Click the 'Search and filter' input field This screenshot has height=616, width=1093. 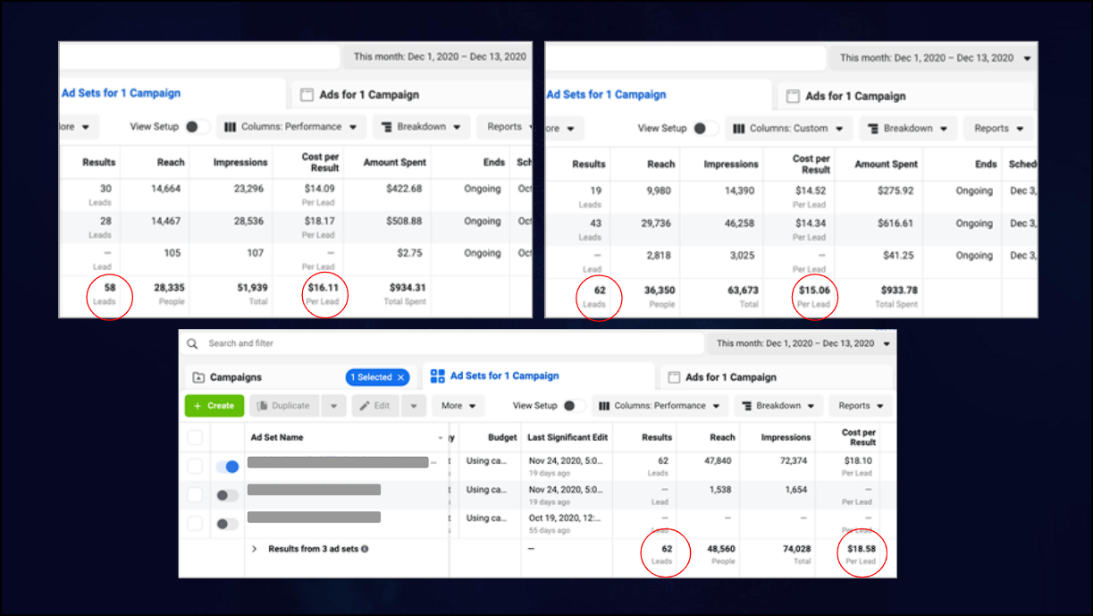[x=357, y=343]
